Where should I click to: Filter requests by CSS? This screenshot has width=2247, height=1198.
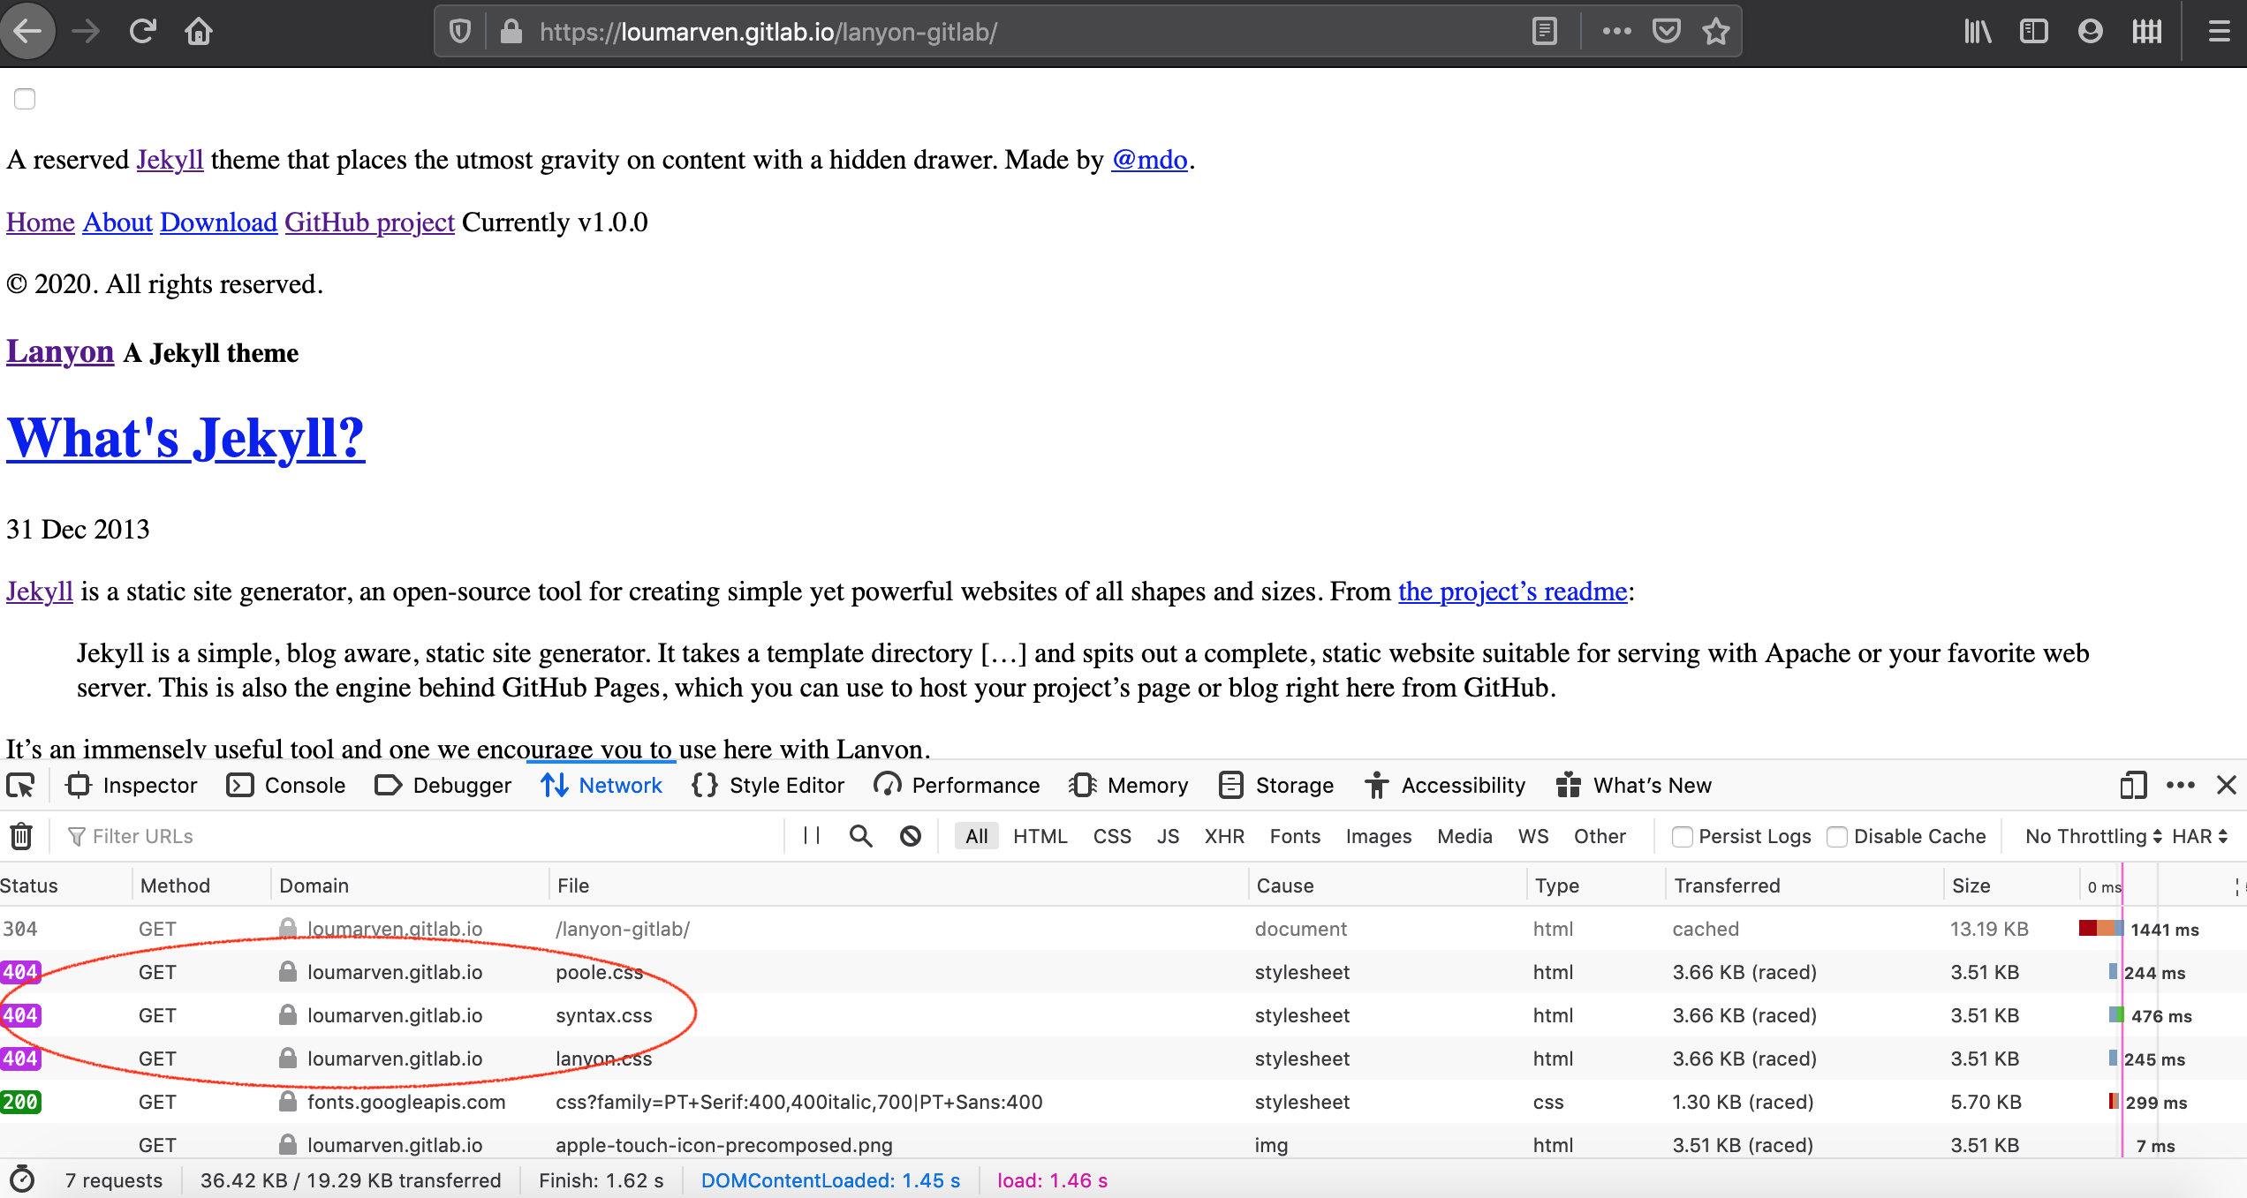[1112, 836]
